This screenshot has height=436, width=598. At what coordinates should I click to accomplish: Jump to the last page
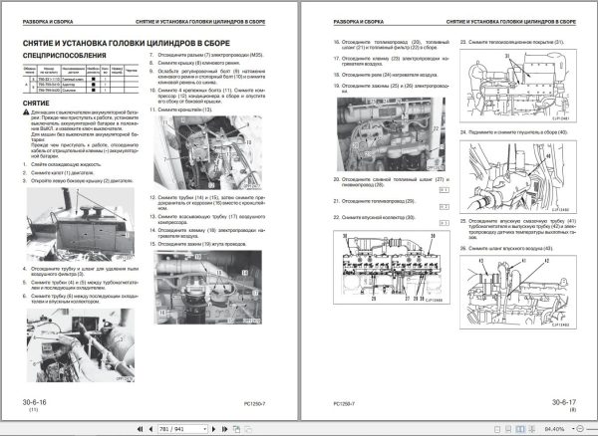click(x=225, y=429)
